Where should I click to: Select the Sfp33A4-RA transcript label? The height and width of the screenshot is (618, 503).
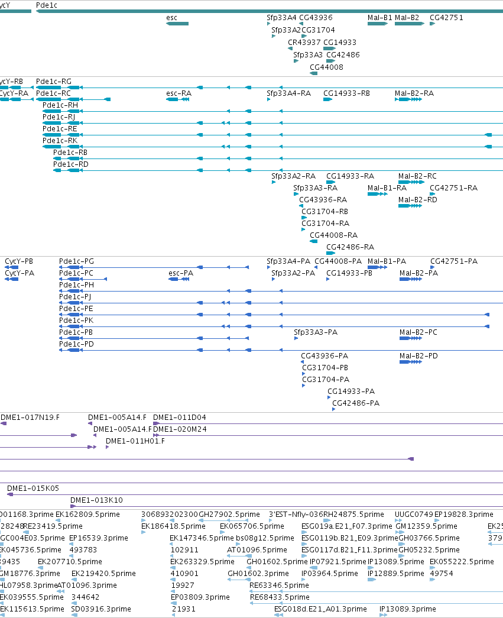click(x=288, y=93)
